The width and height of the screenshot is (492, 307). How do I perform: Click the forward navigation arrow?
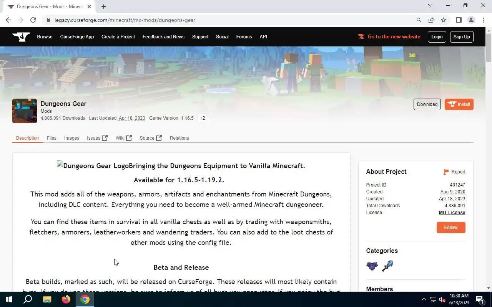coord(21,20)
